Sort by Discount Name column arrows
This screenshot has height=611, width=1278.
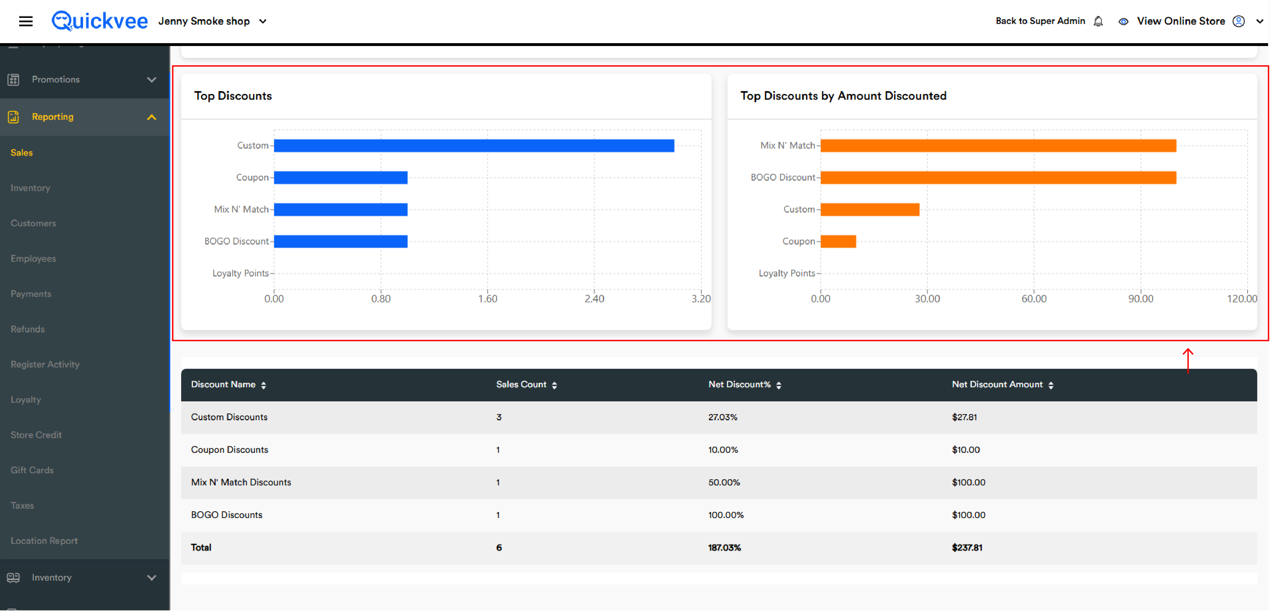(264, 385)
